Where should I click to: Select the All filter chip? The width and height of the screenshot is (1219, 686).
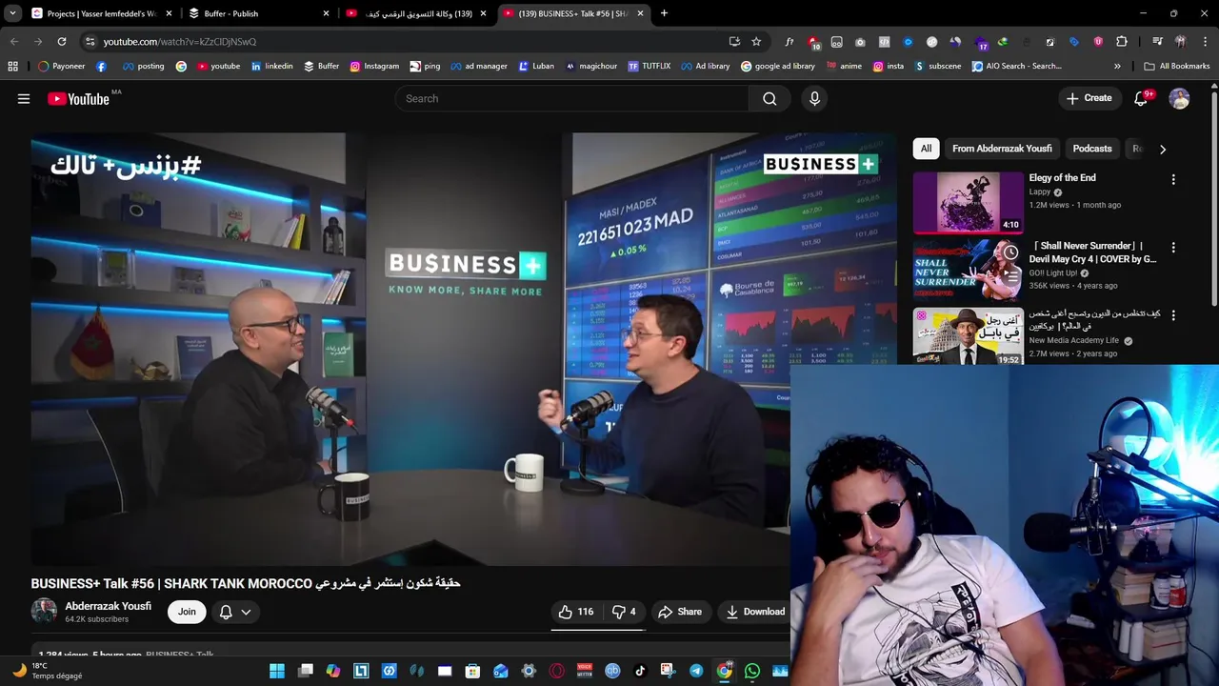pyautogui.click(x=926, y=149)
